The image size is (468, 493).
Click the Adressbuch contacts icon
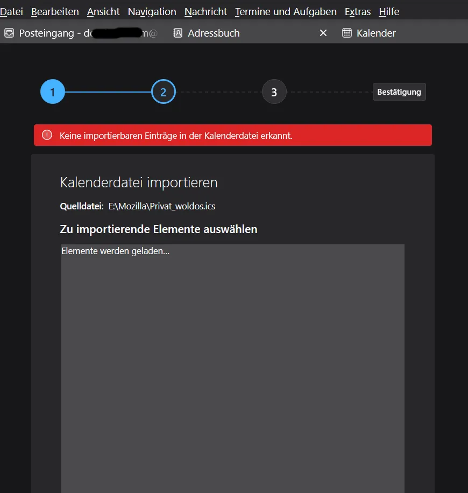coord(178,33)
